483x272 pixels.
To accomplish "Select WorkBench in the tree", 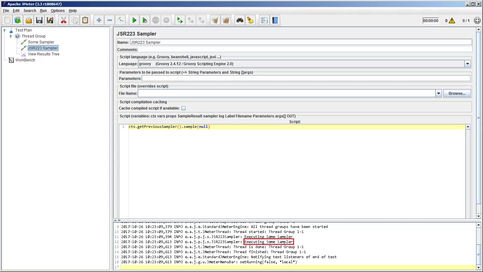I will pos(25,60).
